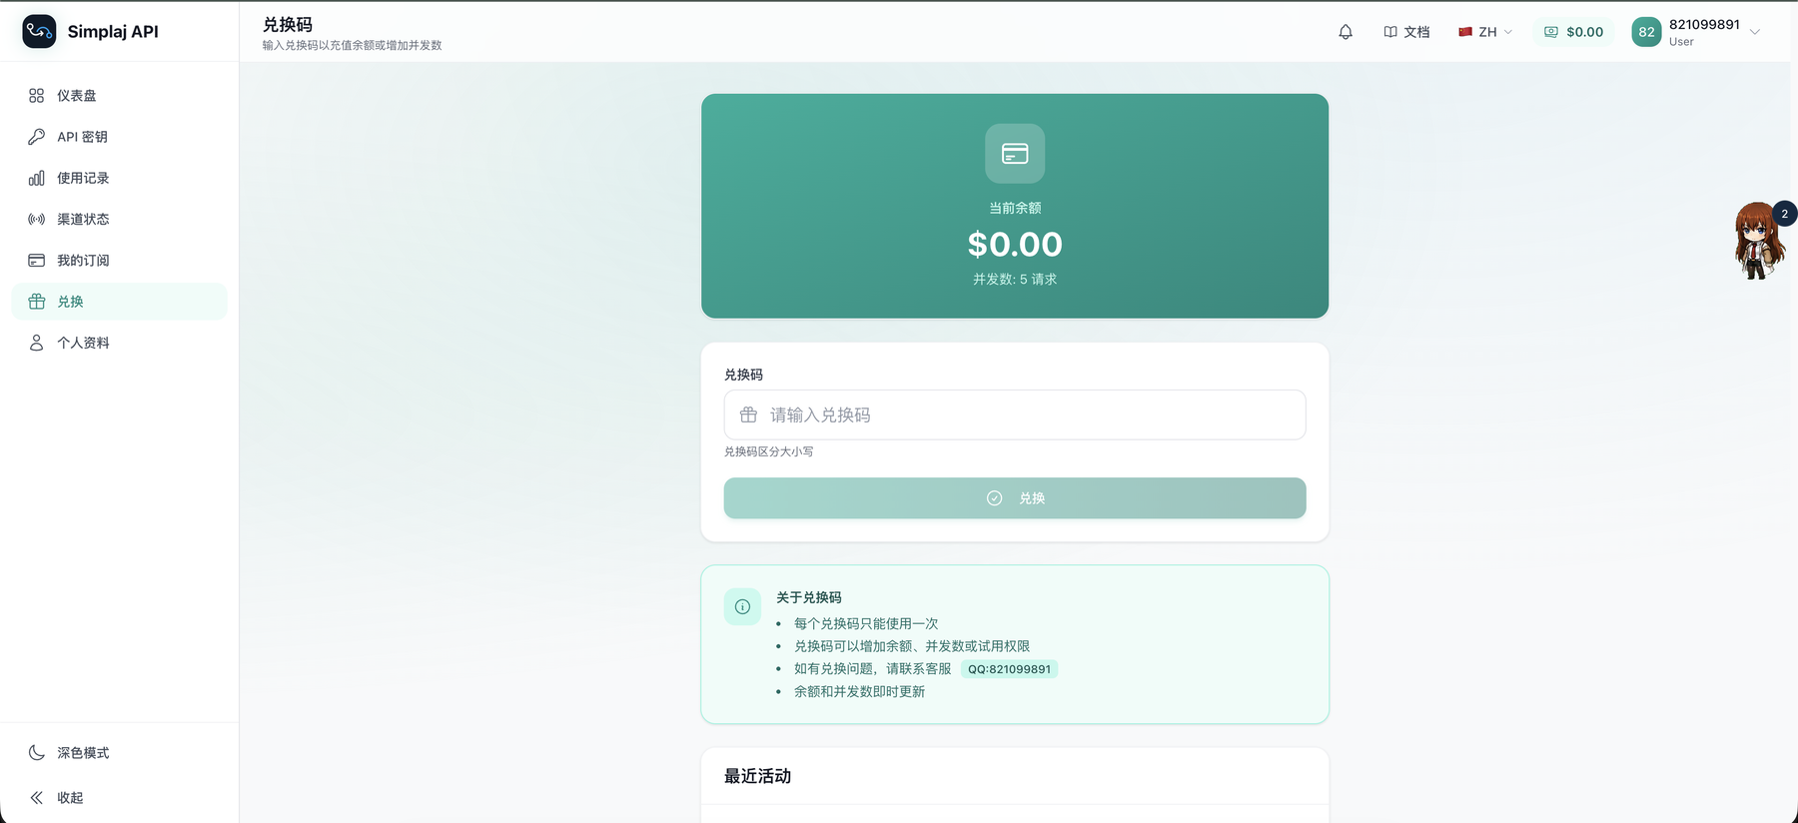
Task: View 渠道状态 channel status
Action: 119,219
